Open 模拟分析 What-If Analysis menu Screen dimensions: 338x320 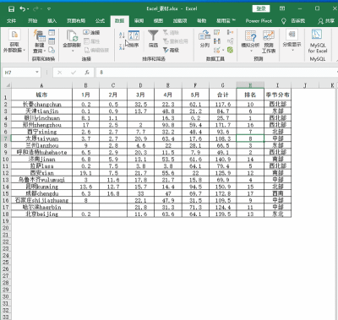click(250, 41)
